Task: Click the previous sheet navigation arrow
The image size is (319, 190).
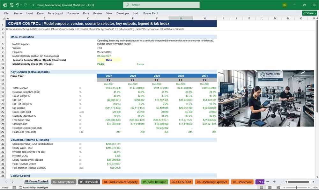Action: click(x=6, y=182)
